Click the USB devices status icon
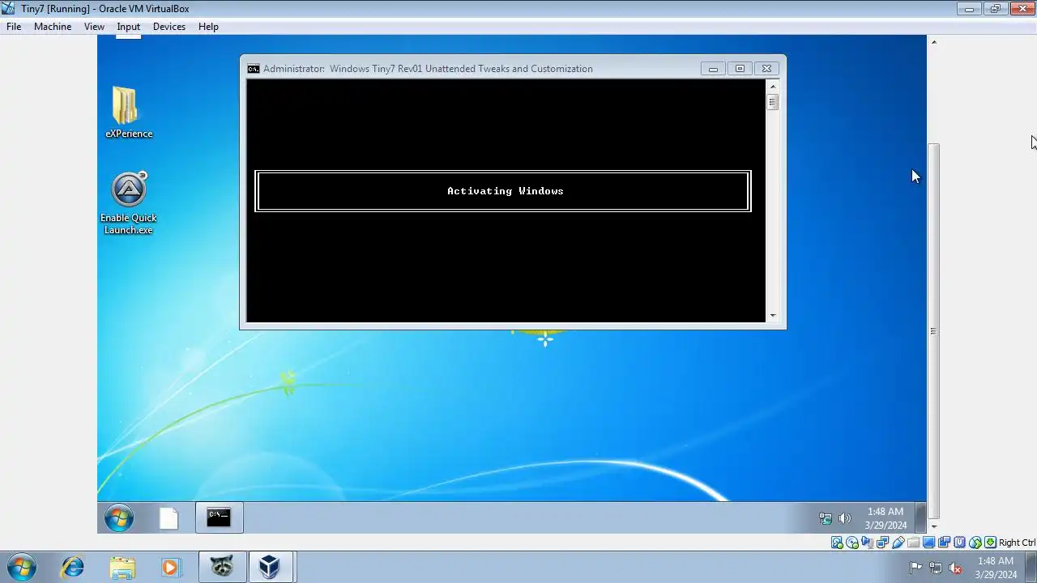 (898, 543)
